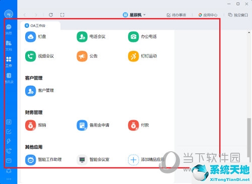
Task: Open the phone call icon in sidebar
Action: pyautogui.click(x=9, y=151)
